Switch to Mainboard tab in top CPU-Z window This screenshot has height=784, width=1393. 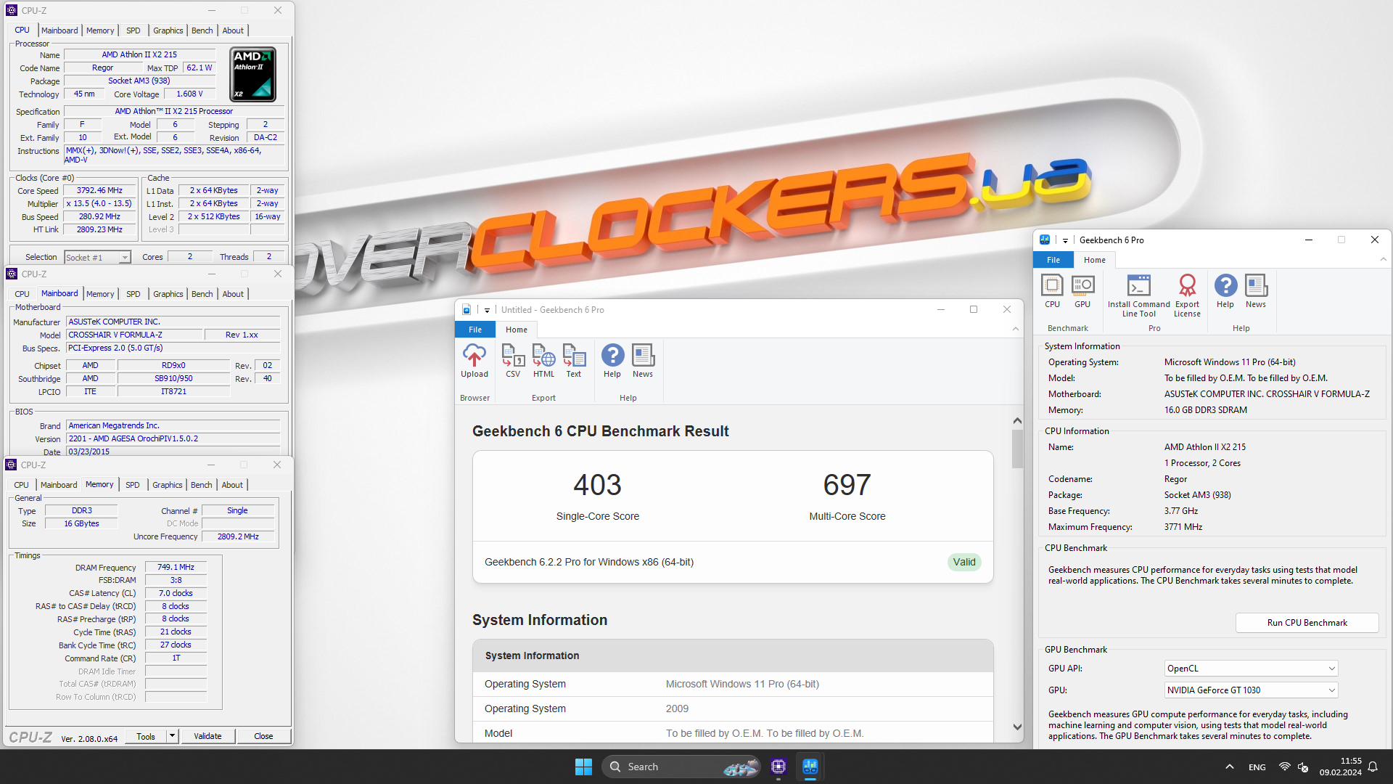tap(59, 30)
